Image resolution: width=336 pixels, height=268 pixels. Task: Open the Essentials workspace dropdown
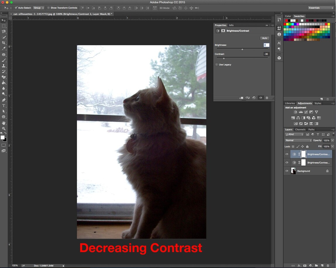321,8
